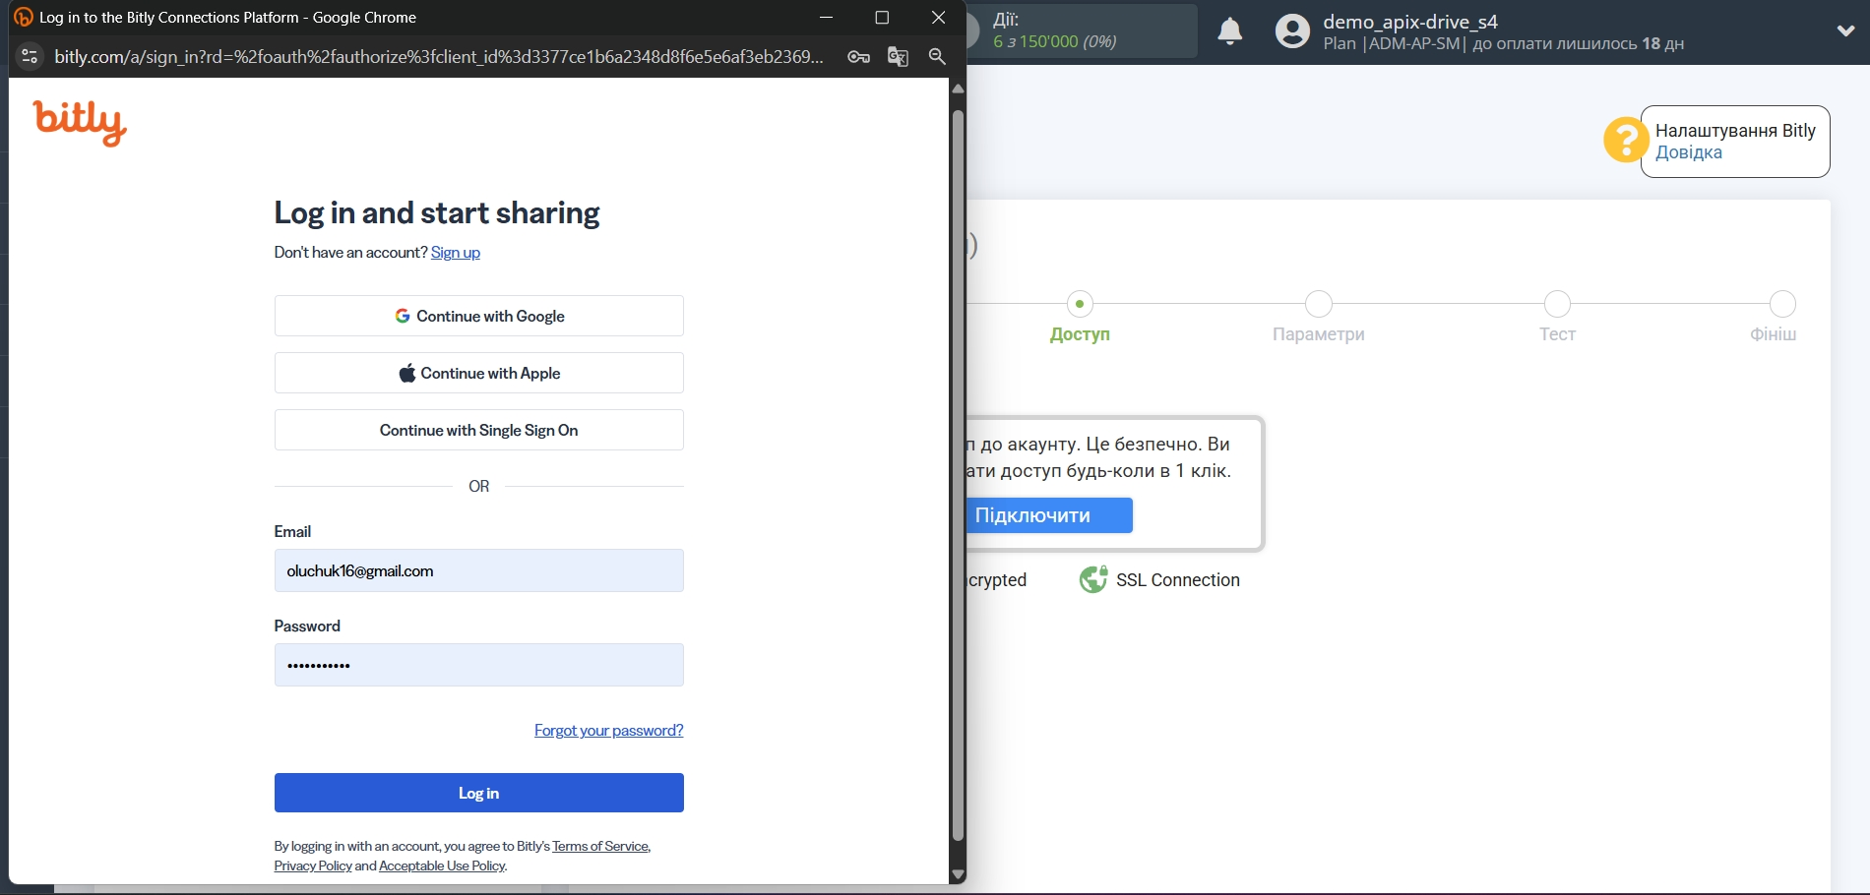Image resolution: width=1870 pixels, height=895 pixels.
Task: Minimize the Bitly login popup window
Action: (827, 18)
